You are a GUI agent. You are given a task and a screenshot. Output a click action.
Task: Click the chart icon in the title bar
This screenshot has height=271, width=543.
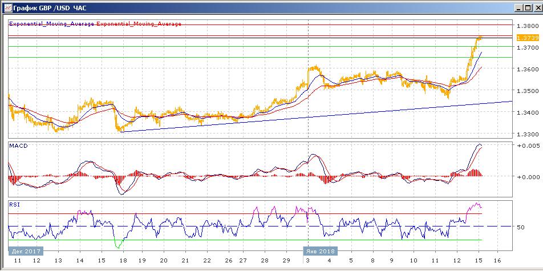7,7
